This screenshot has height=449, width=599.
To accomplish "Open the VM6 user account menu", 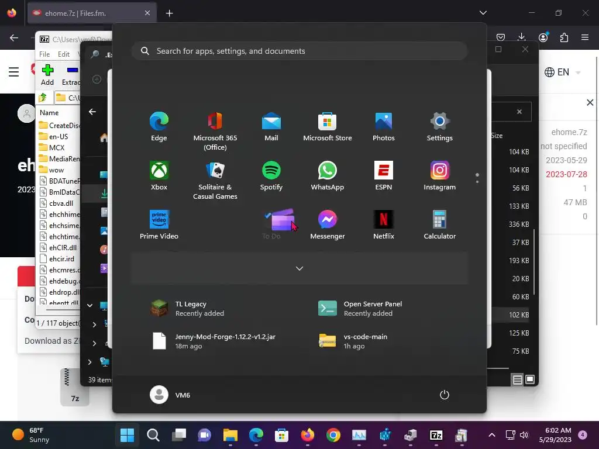I will coord(170,395).
